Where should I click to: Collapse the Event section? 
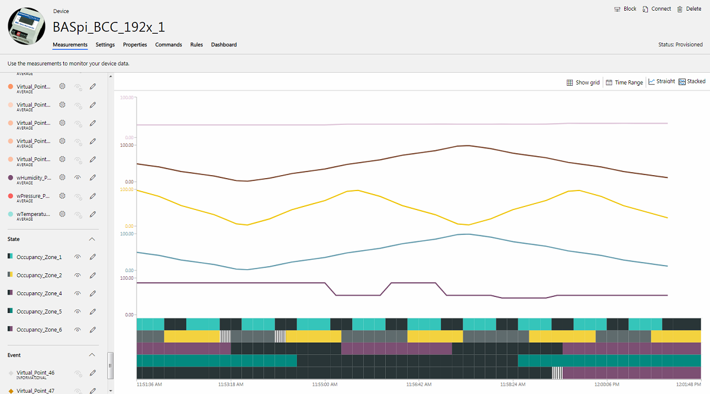coord(92,355)
